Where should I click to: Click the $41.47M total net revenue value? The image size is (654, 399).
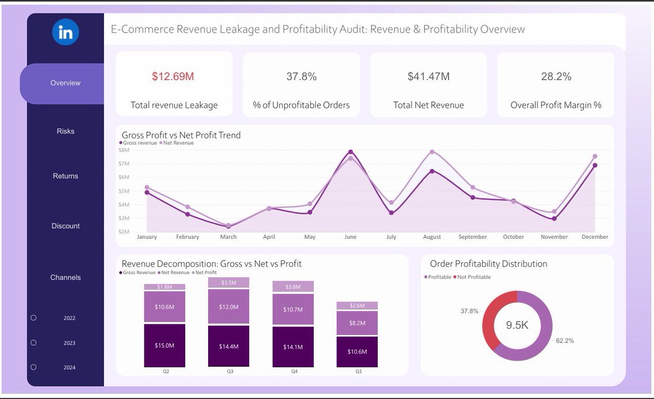point(428,77)
